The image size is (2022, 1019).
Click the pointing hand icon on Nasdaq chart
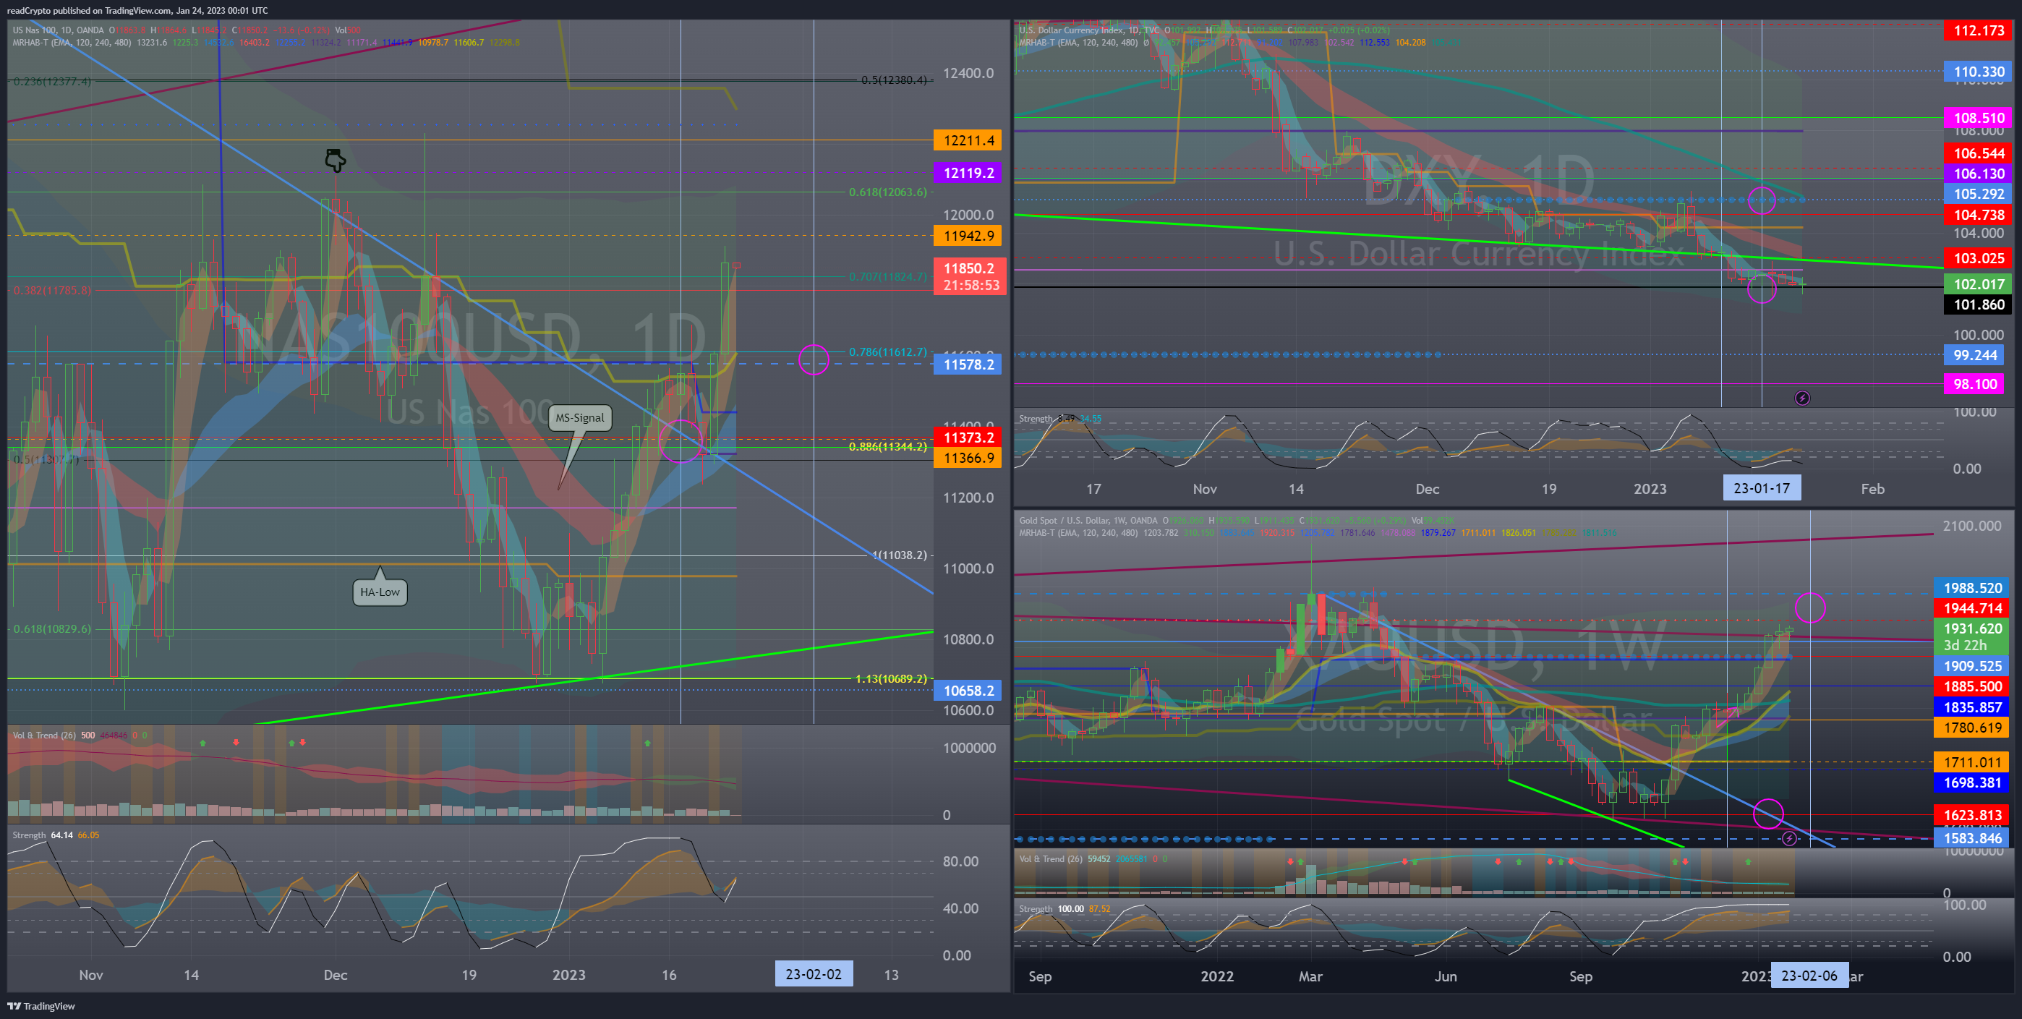[335, 160]
